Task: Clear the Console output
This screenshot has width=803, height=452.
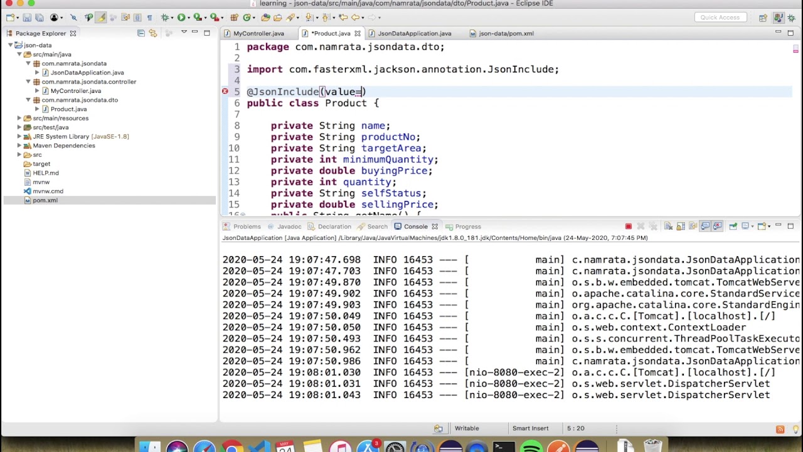Action: [x=668, y=226]
